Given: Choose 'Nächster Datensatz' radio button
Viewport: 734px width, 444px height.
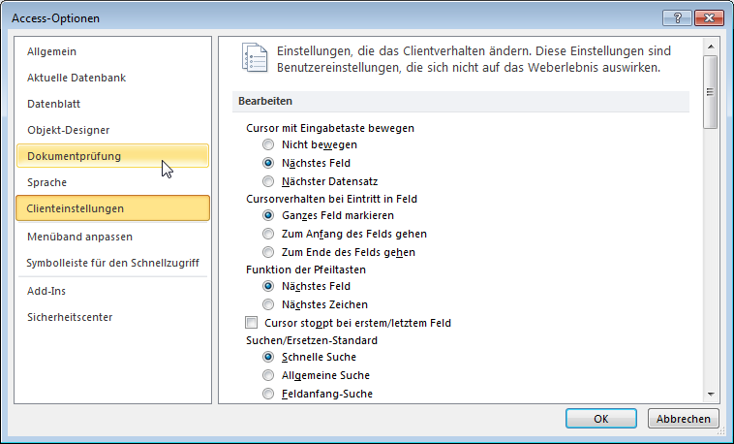Looking at the screenshot, I should pyautogui.click(x=269, y=181).
